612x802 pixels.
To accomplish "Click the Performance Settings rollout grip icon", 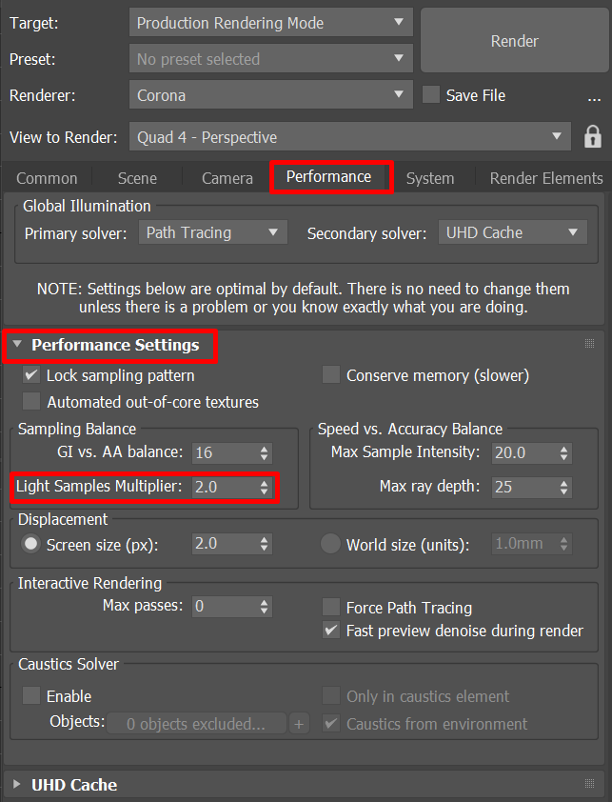I will 589,343.
